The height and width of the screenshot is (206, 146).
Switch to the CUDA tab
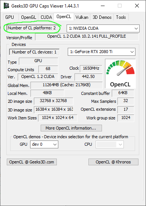coord(46,17)
